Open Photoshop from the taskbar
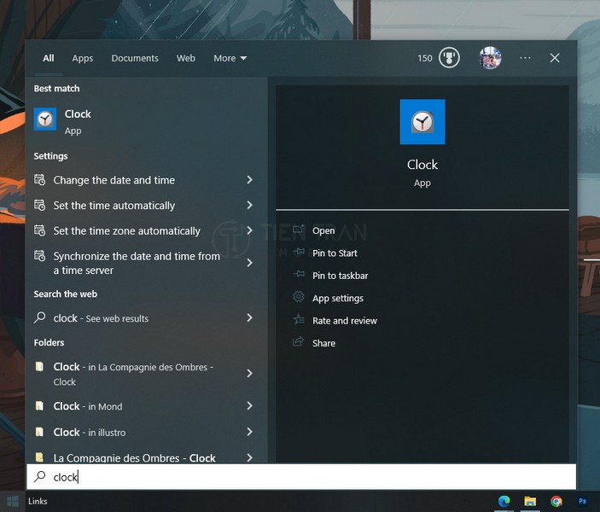 tap(583, 501)
